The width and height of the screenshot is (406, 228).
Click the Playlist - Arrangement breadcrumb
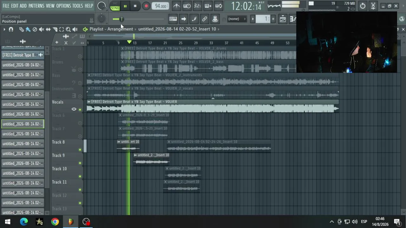click(x=111, y=29)
